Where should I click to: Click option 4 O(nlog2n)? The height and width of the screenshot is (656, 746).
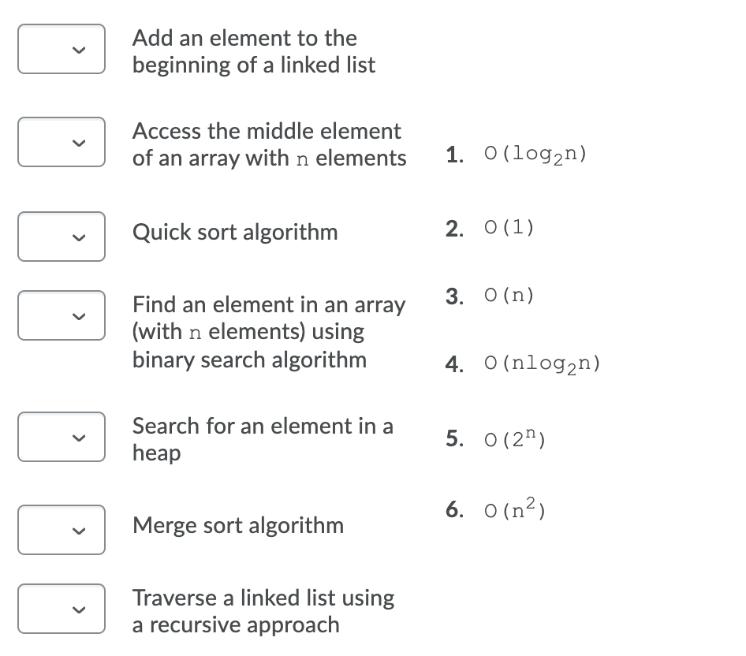point(523,364)
